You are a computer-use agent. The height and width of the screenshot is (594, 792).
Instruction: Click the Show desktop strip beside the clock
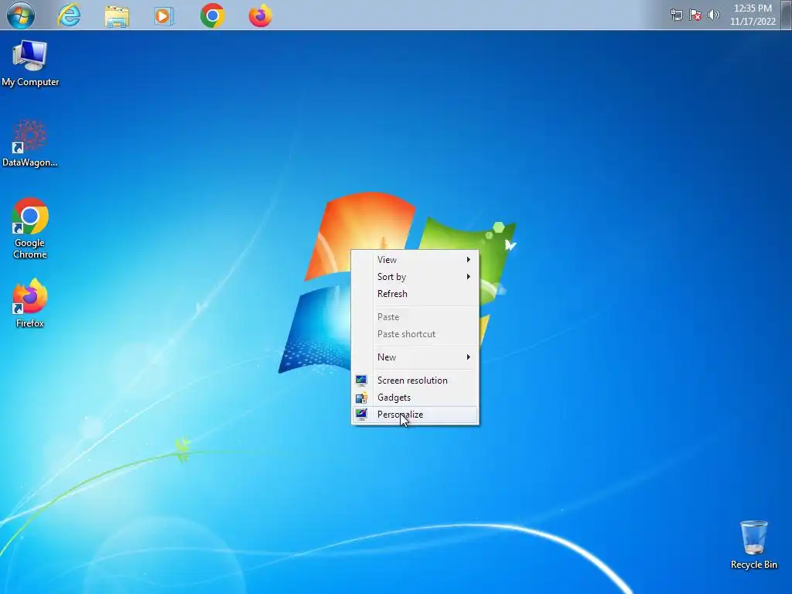(x=786, y=15)
